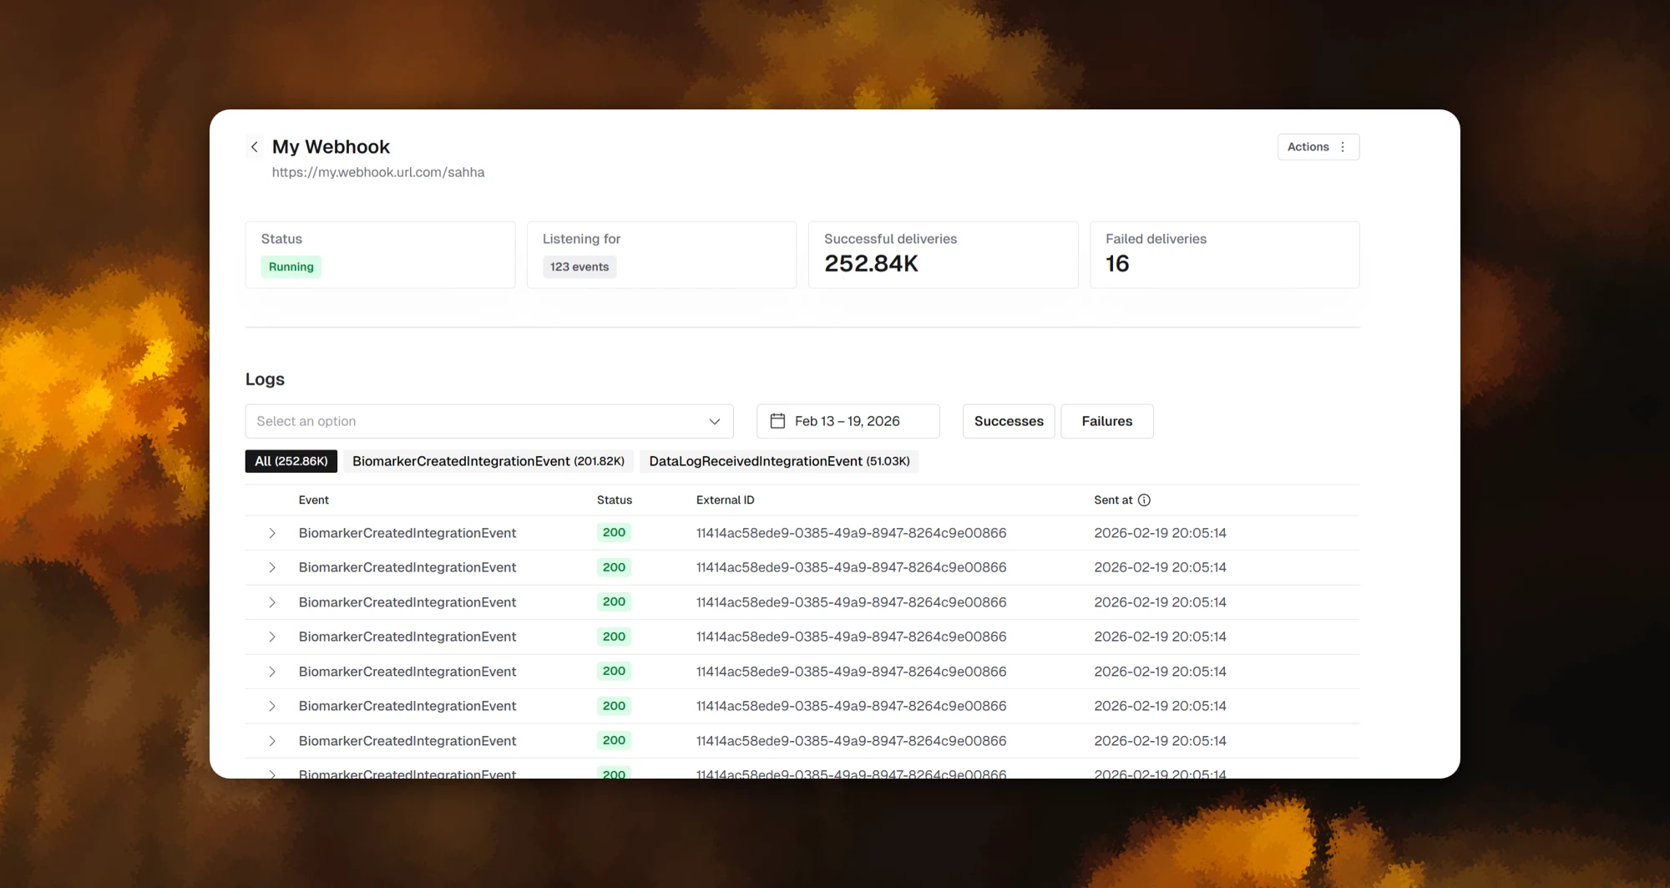
Task: Click the chevron on the second log row
Action: click(271, 567)
